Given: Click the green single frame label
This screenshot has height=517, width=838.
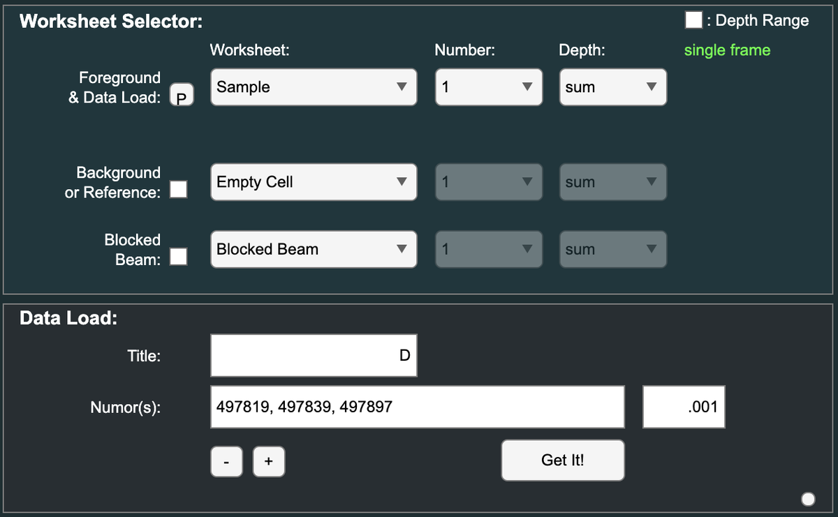Looking at the screenshot, I should point(727,50).
